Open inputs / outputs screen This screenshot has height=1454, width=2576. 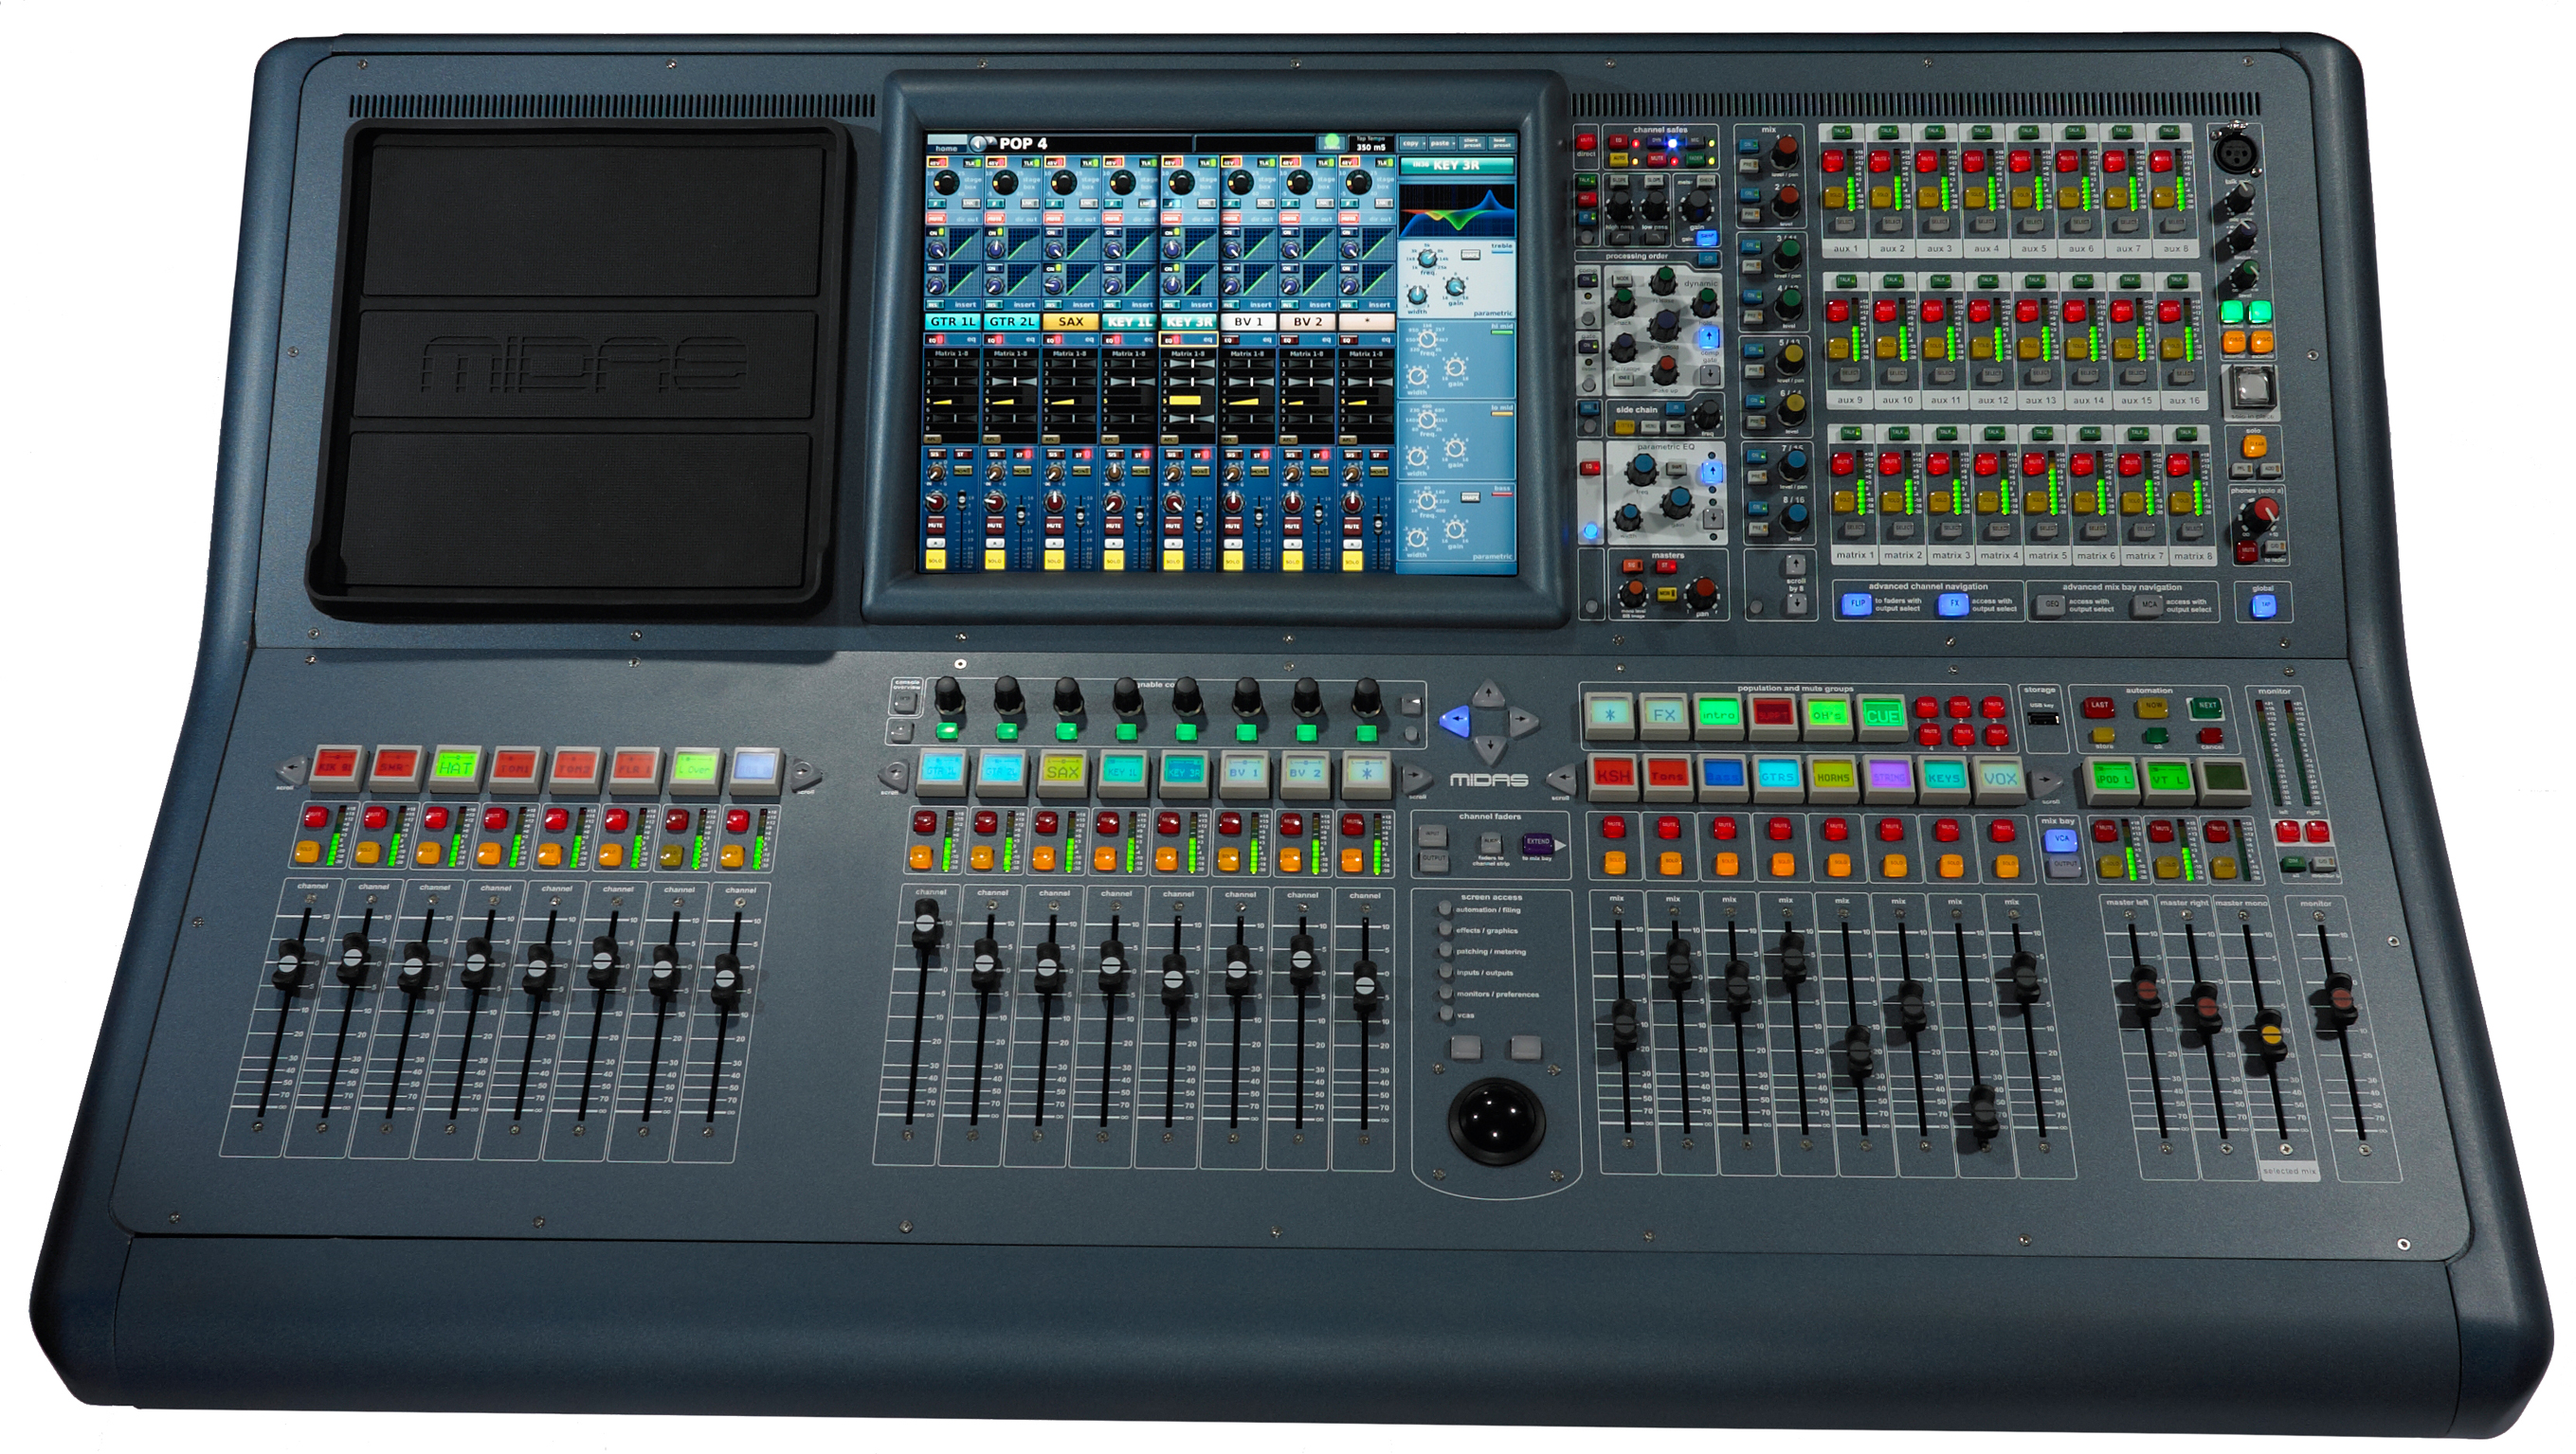(x=1445, y=971)
